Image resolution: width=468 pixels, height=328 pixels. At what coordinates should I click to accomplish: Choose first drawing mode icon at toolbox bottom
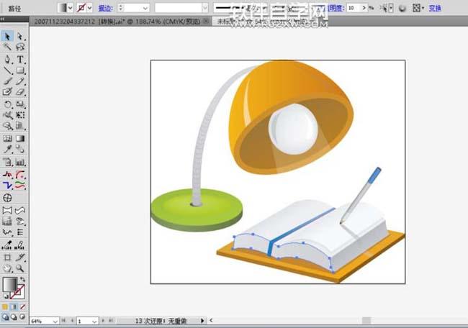coord(5,317)
